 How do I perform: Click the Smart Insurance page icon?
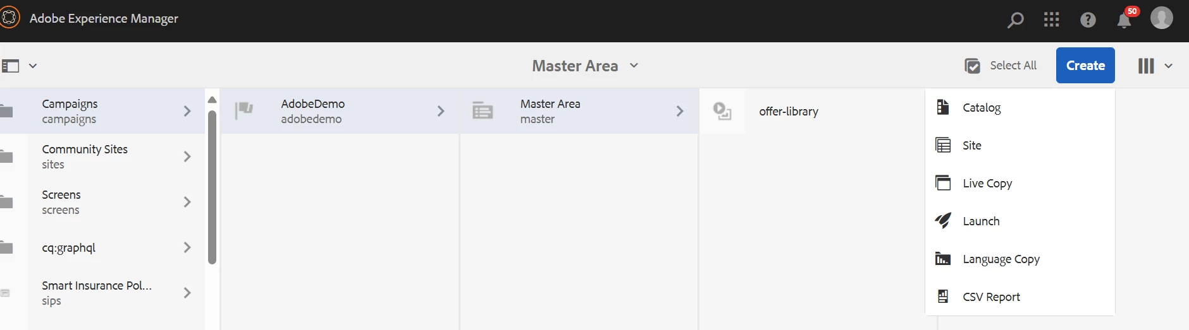6,293
